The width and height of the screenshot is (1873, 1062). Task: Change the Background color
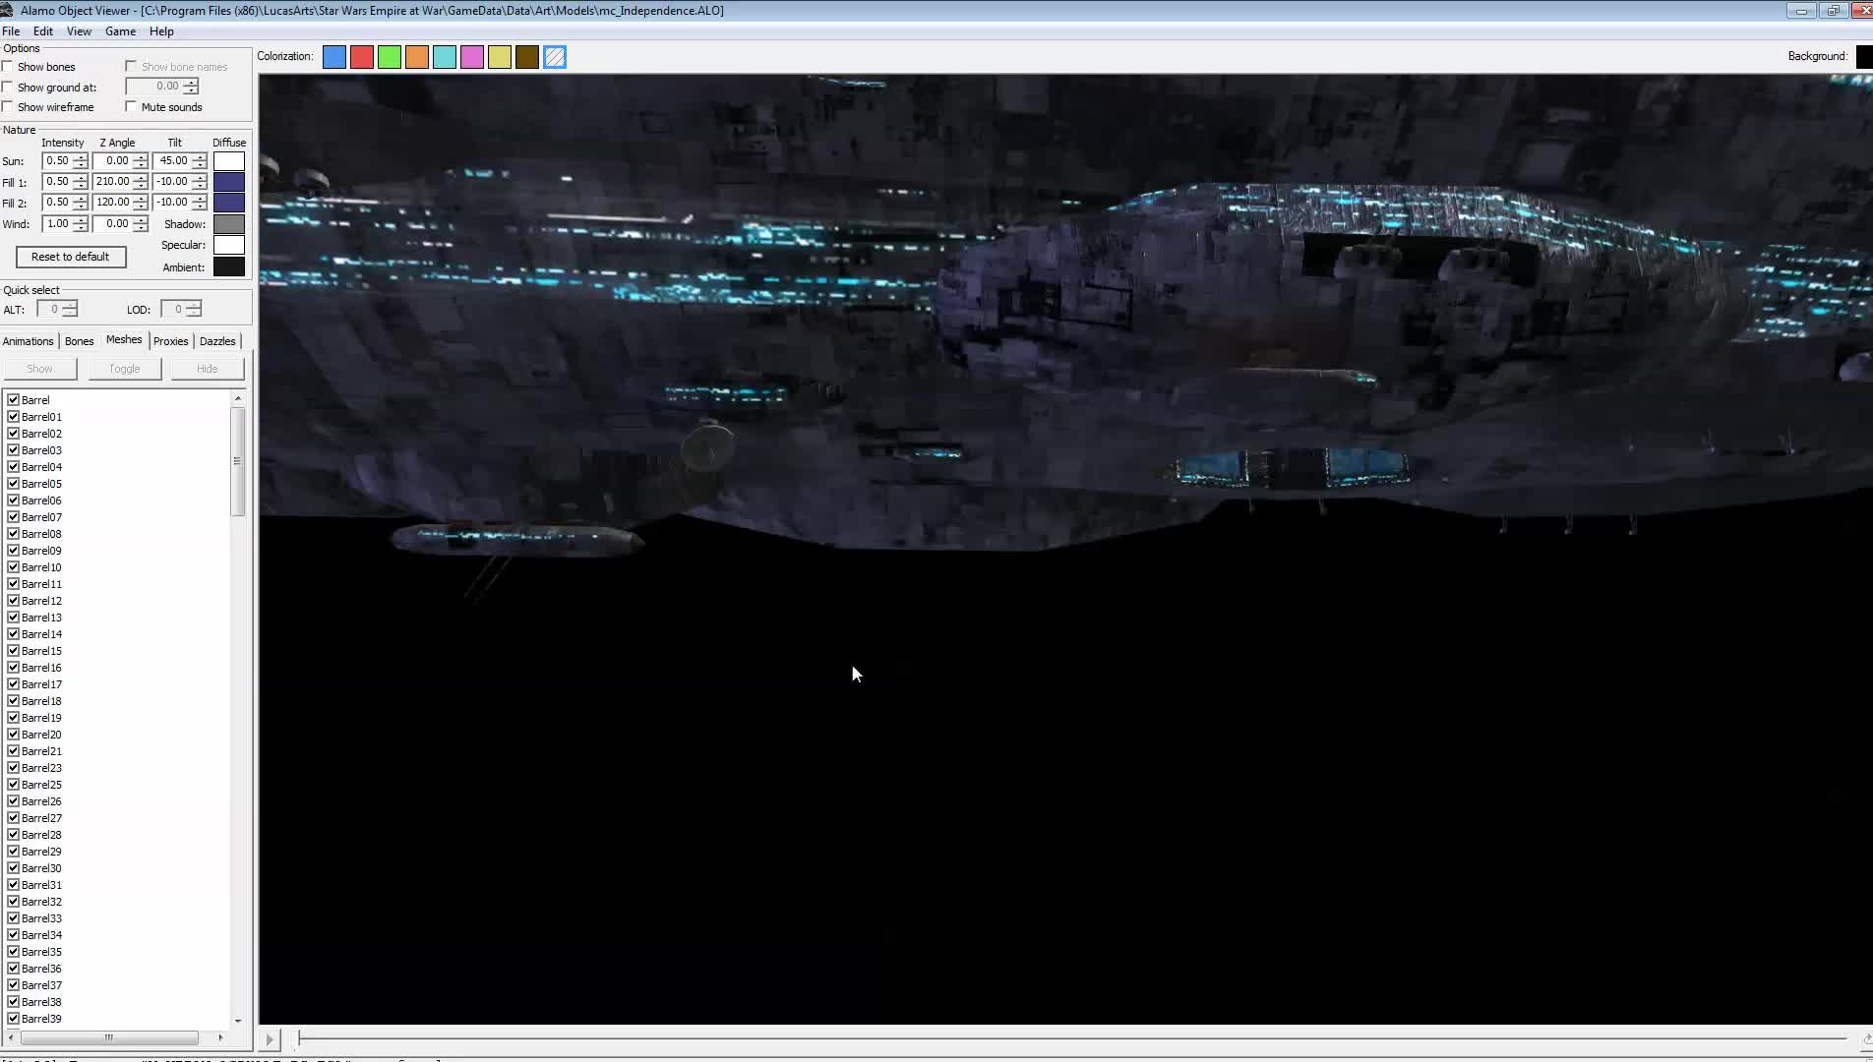point(1861,56)
